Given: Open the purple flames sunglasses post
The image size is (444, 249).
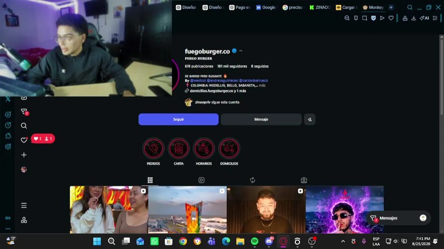Looking at the screenshot, I should [344, 210].
